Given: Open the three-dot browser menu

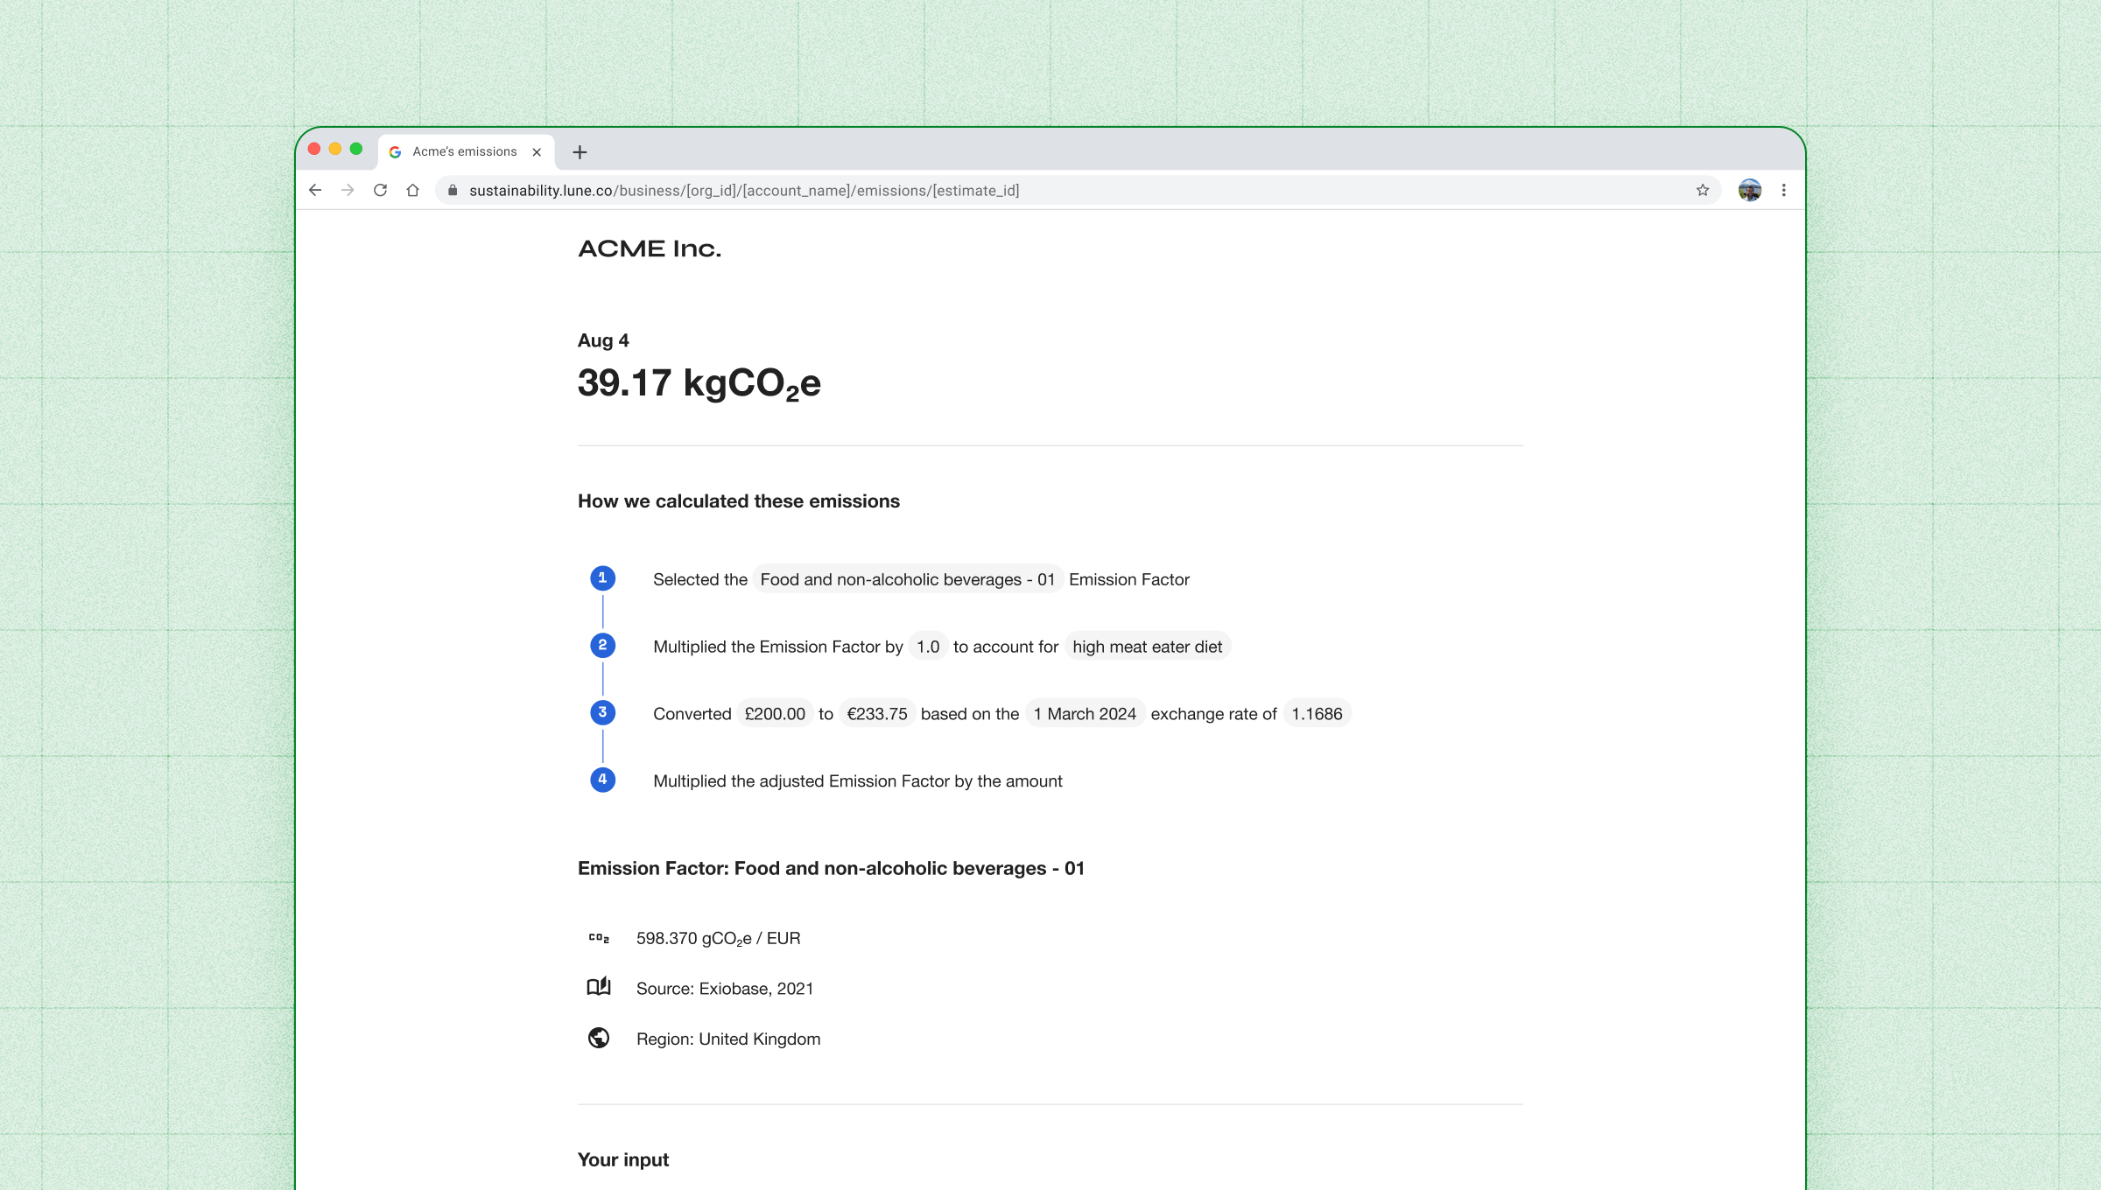Looking at the screenshot, I should pyautogui.click(x=1783, y=190).
